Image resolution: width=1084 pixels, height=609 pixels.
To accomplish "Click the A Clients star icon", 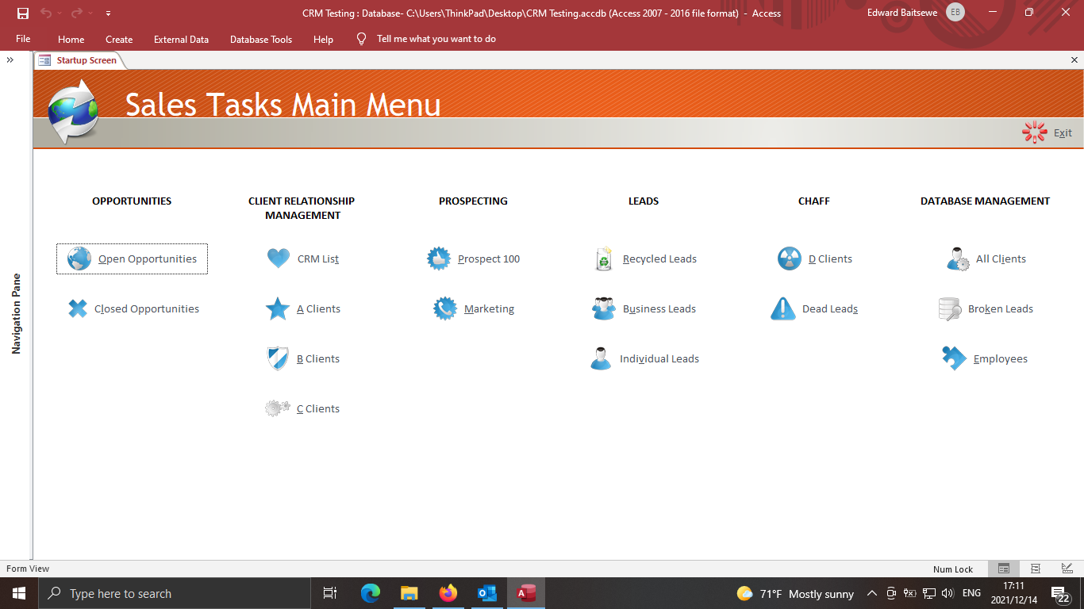I will (279, 308).
